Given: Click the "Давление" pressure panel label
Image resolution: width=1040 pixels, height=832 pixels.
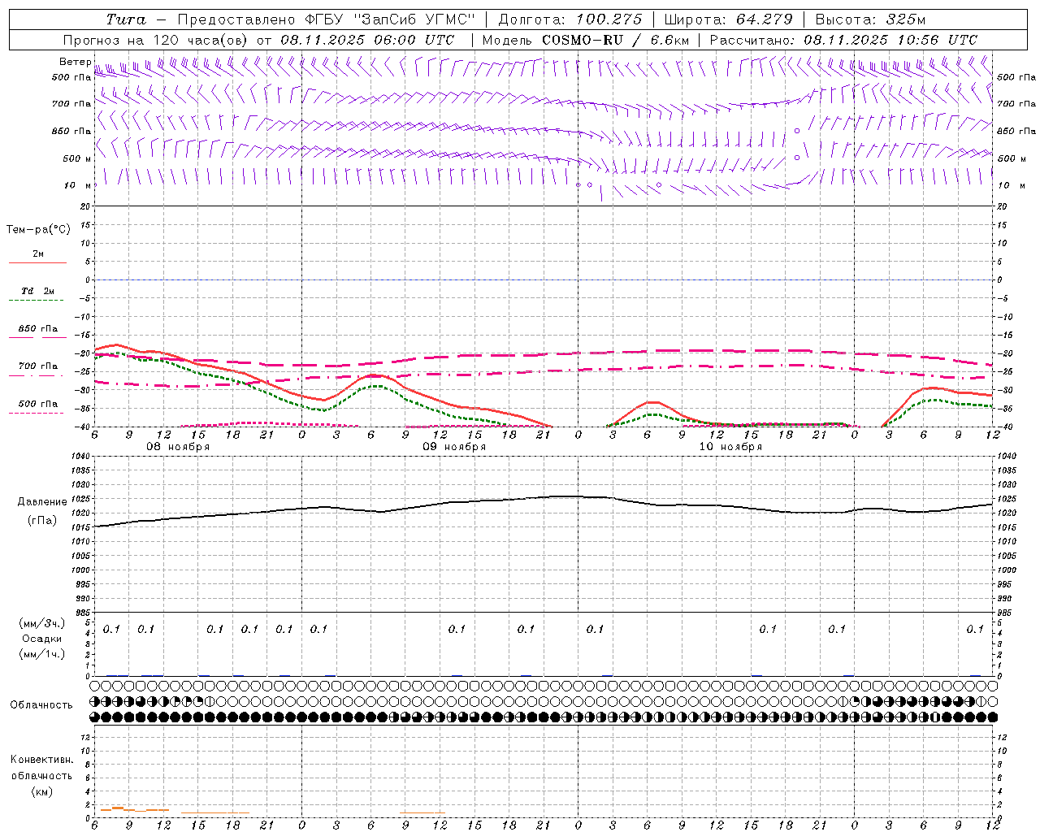Looking at the screenshot, I should click(42, 502).
